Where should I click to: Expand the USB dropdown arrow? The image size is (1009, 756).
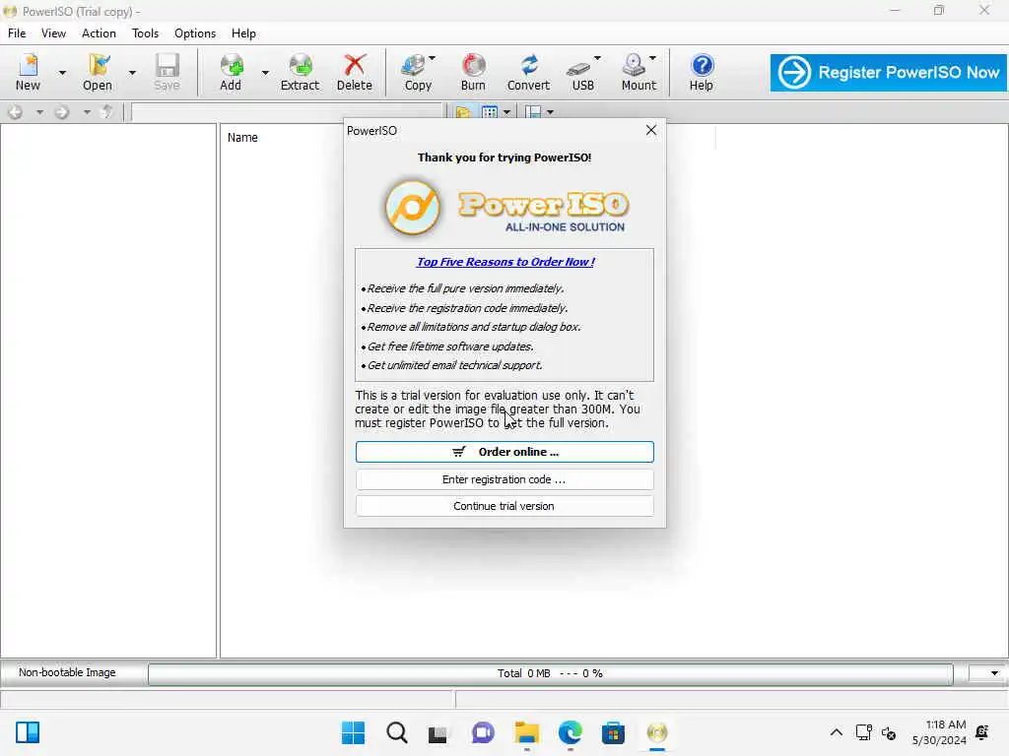(597, 58)
